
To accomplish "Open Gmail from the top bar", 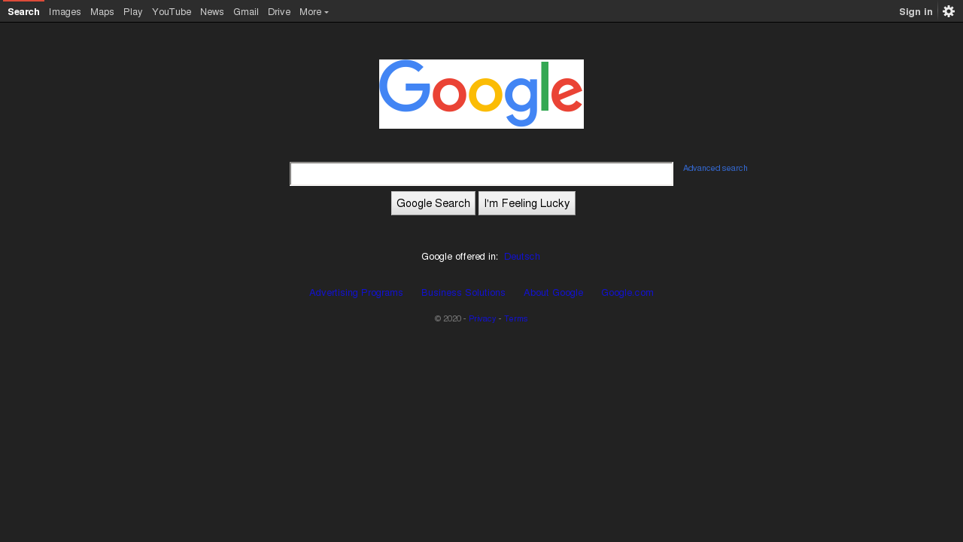I will pyautogui.click(x=246, y=11).
